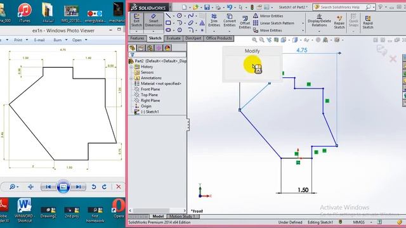Click the Open menu in Photo Viewer

[79, 40]
